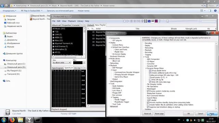Select Избранное star icon in Explorer sidebar
This screenshot has width=219, height=123.
[4, 16]
